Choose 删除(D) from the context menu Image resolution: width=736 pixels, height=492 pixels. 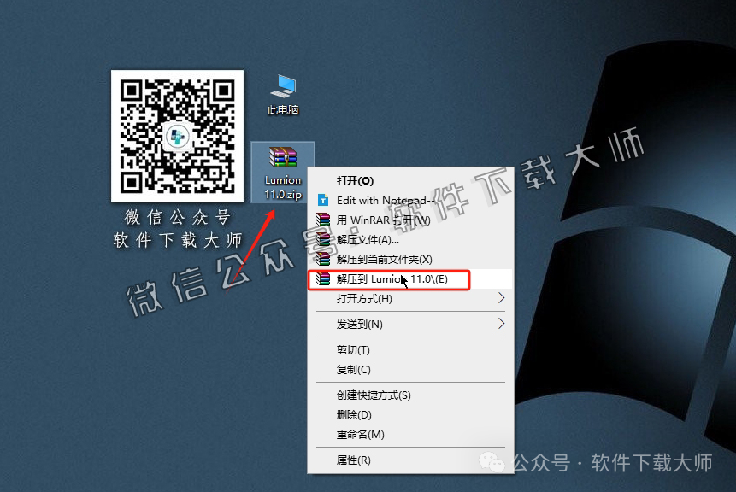point(410,415)
